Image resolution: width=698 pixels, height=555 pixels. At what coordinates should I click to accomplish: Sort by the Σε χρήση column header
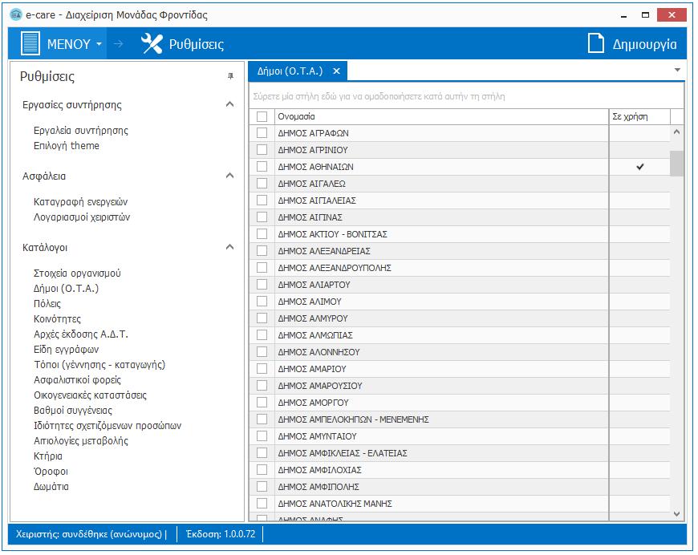639,116
